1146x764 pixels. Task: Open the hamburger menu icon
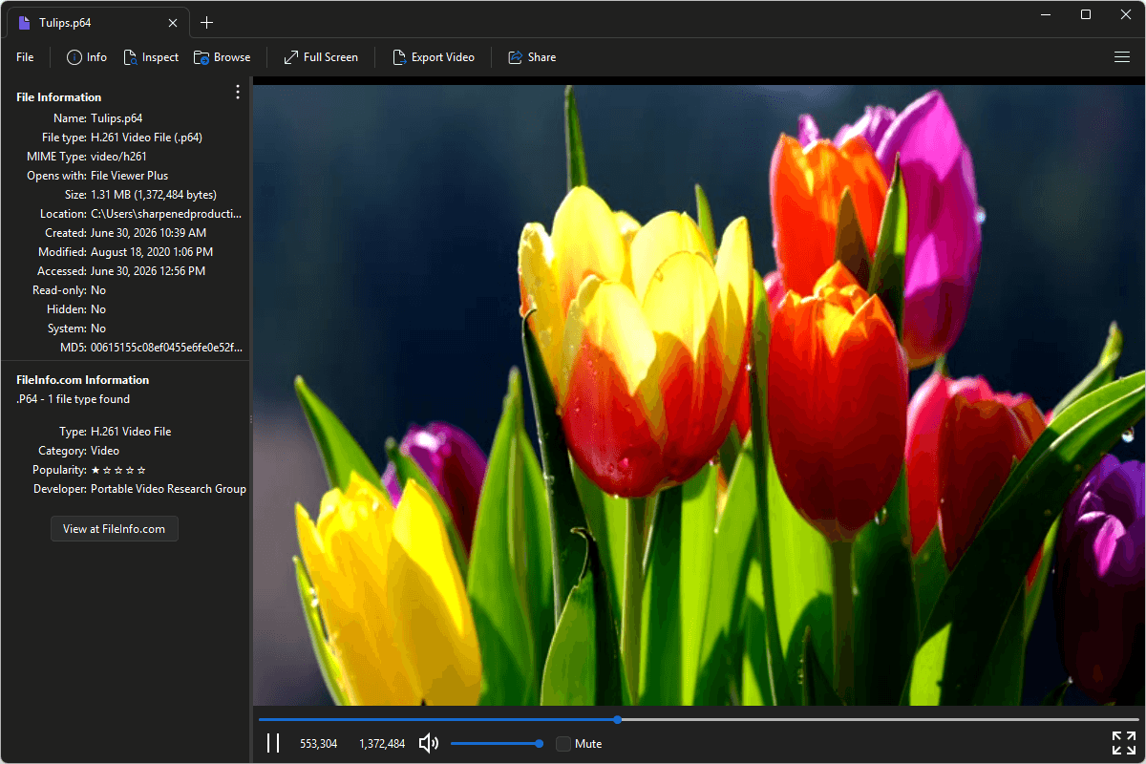click(x=1122, y=57)
